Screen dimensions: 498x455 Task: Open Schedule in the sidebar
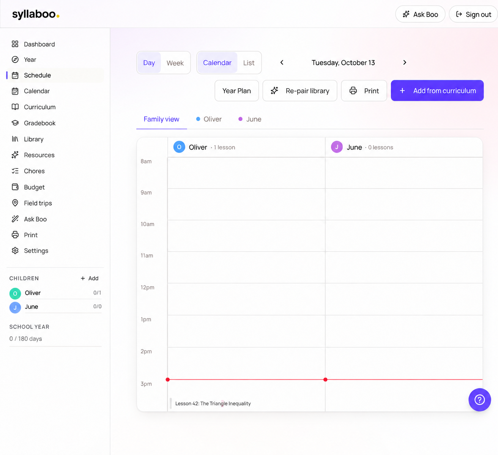(x=55, y=75)
